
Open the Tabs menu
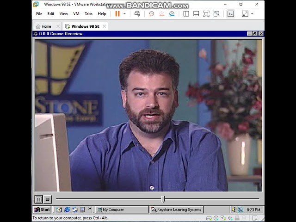click(88, 14)
